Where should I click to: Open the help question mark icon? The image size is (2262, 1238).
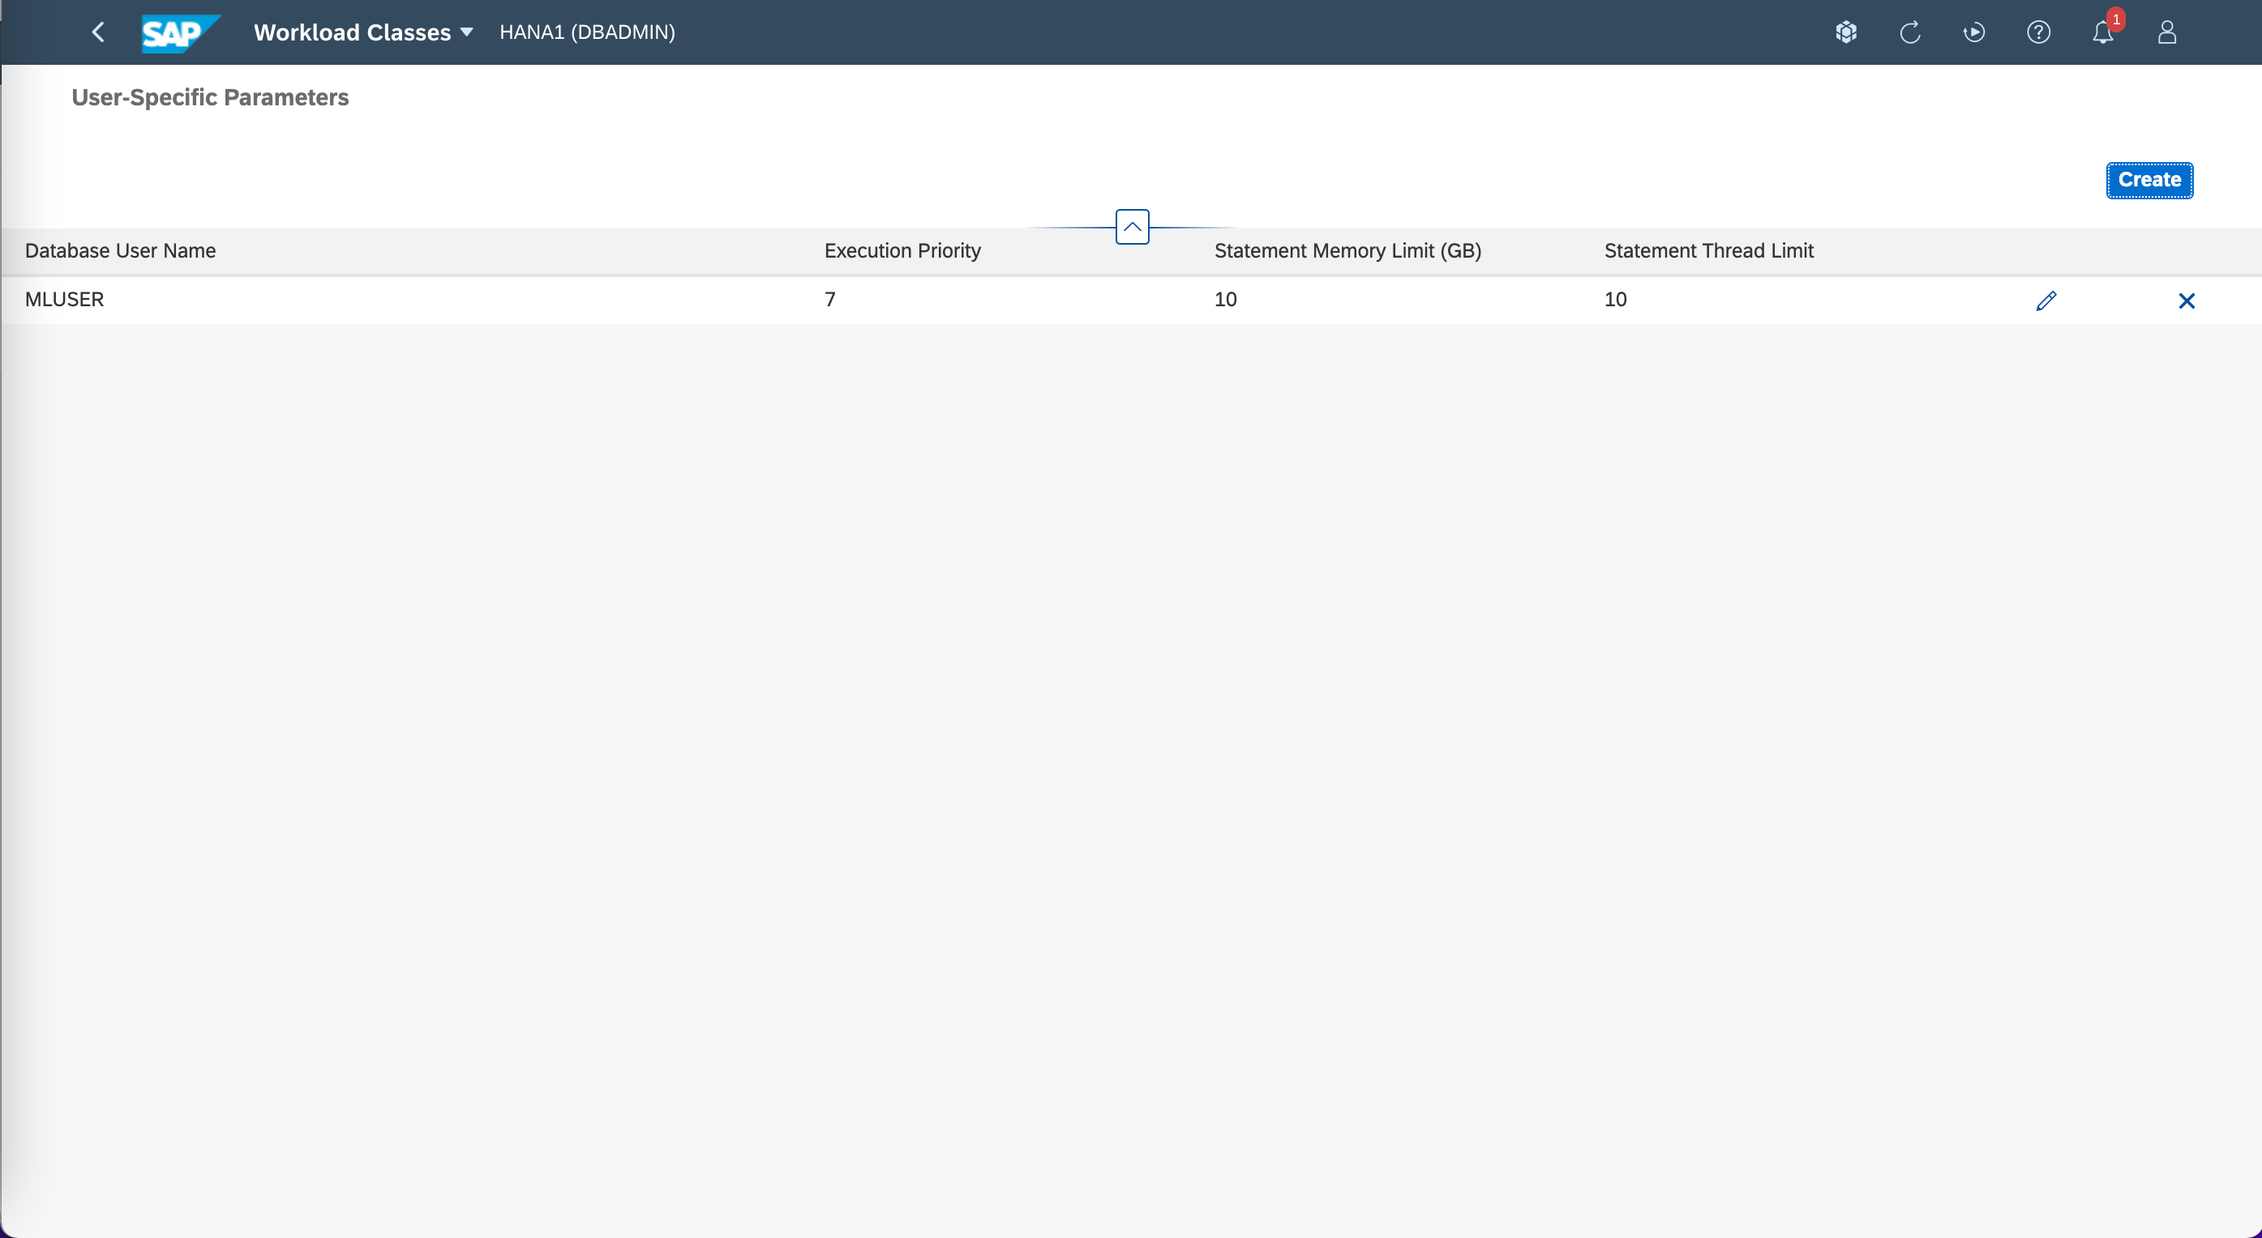pyautogui.click(x=2038, y=32)
